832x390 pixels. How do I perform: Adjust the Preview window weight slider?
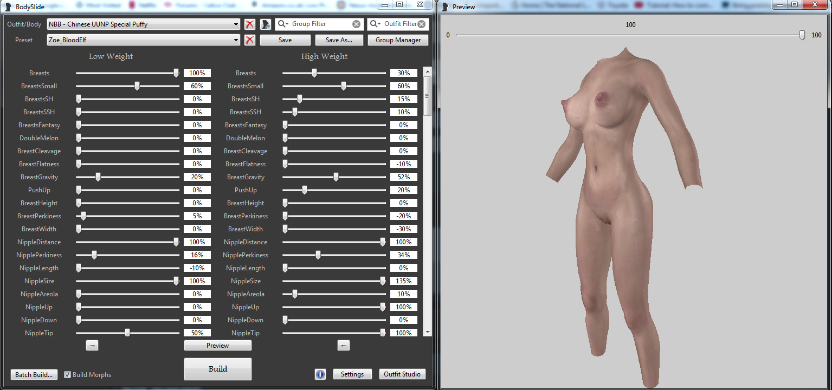[x=631, y=35]
